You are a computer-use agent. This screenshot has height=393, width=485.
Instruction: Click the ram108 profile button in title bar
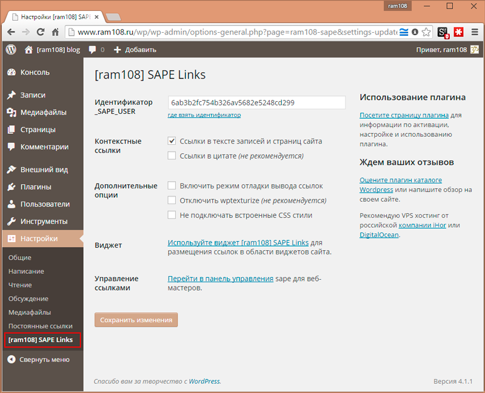tap(398, 6)
